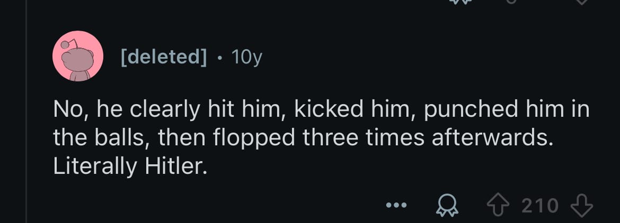Open the three-dot more options menu
Screen dimensions: 620x223
point(396,206)
